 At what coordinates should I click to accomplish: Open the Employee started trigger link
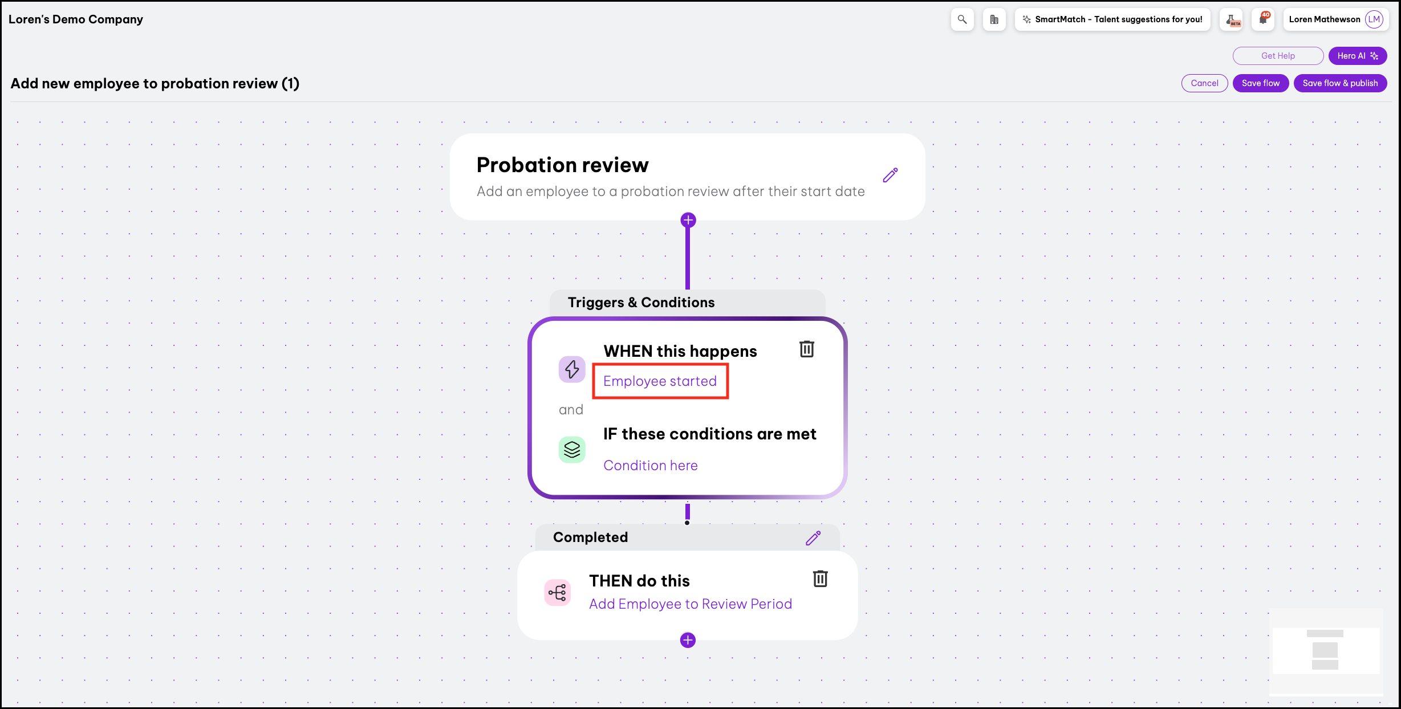[x=660, y=381]
